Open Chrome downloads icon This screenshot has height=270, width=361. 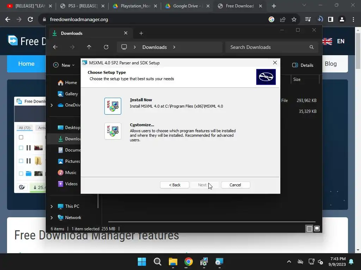[319, 20]
